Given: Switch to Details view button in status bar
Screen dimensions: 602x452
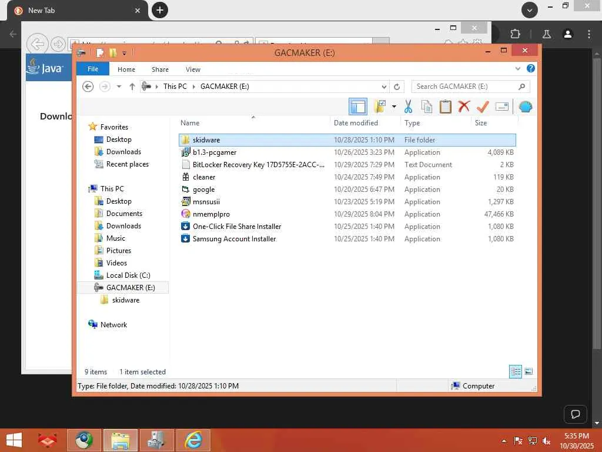Looking at the screenshot, I should click(515, 372).
